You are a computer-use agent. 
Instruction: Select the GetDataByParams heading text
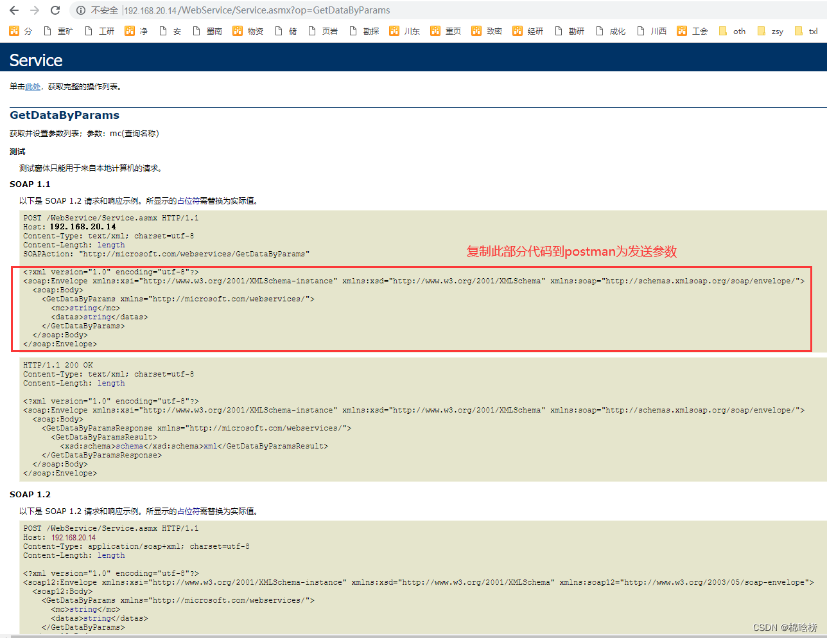tap(64, 115)
